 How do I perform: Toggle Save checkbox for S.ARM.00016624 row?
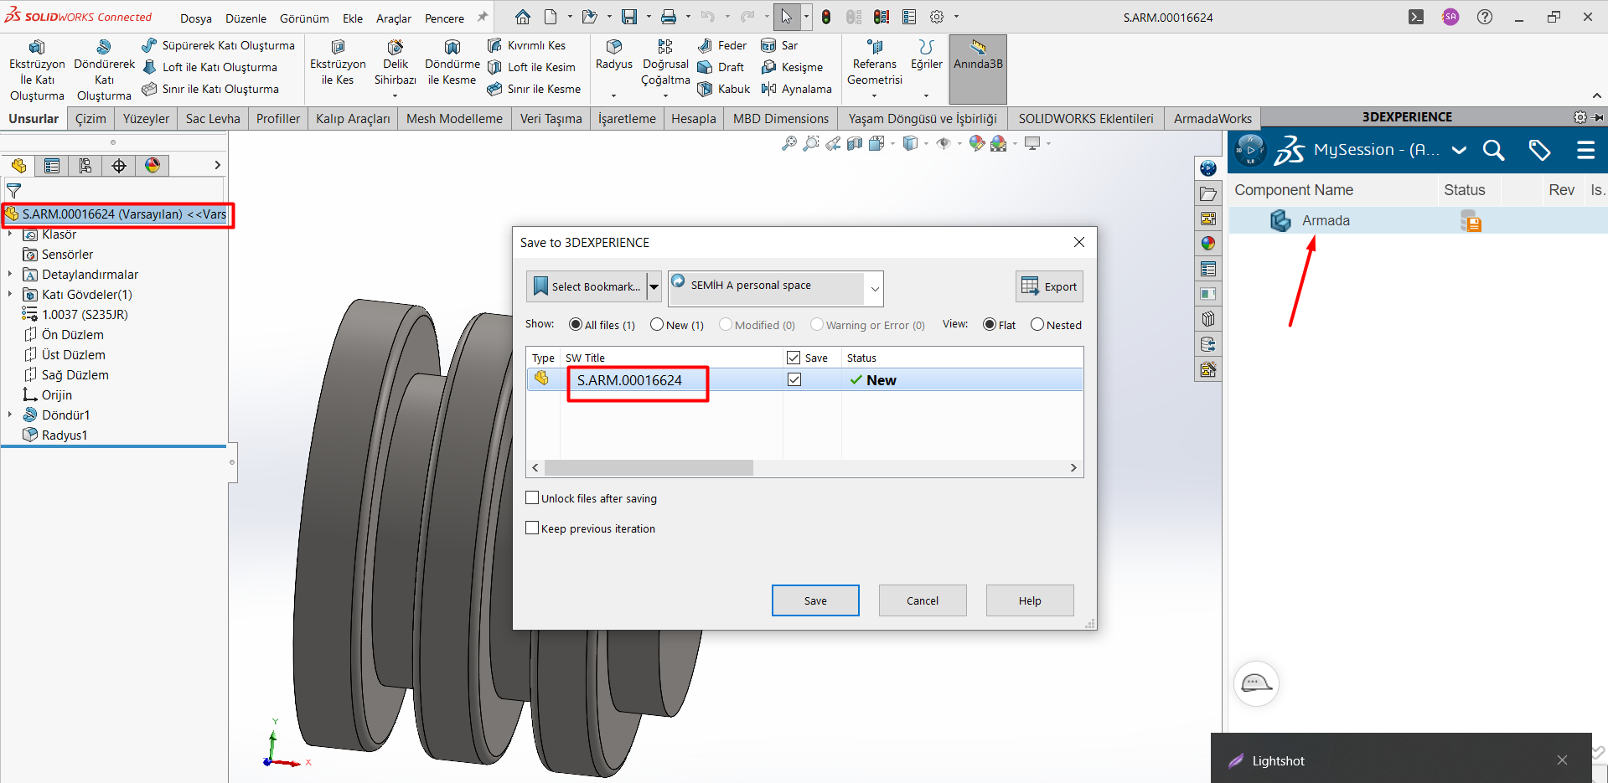point(794,379)
